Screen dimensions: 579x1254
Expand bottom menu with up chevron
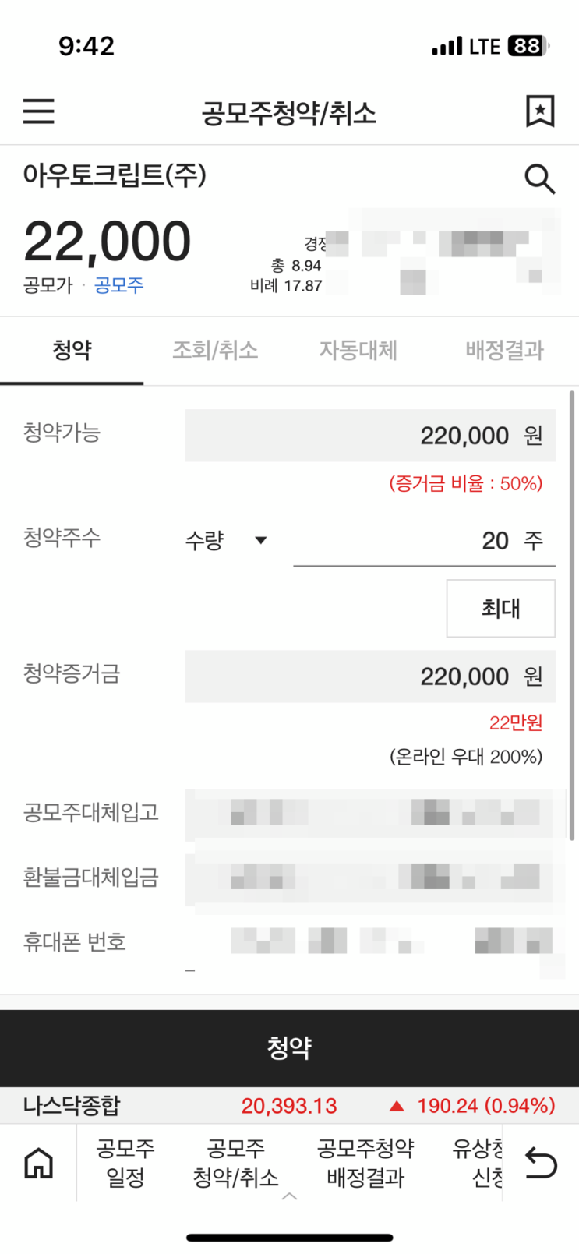pyautogui.click(x=289, y=1196)
